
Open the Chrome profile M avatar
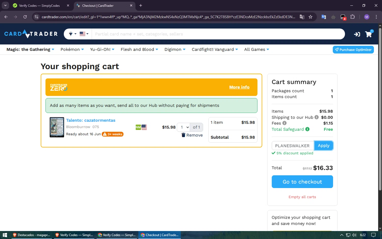pos(367,17)
